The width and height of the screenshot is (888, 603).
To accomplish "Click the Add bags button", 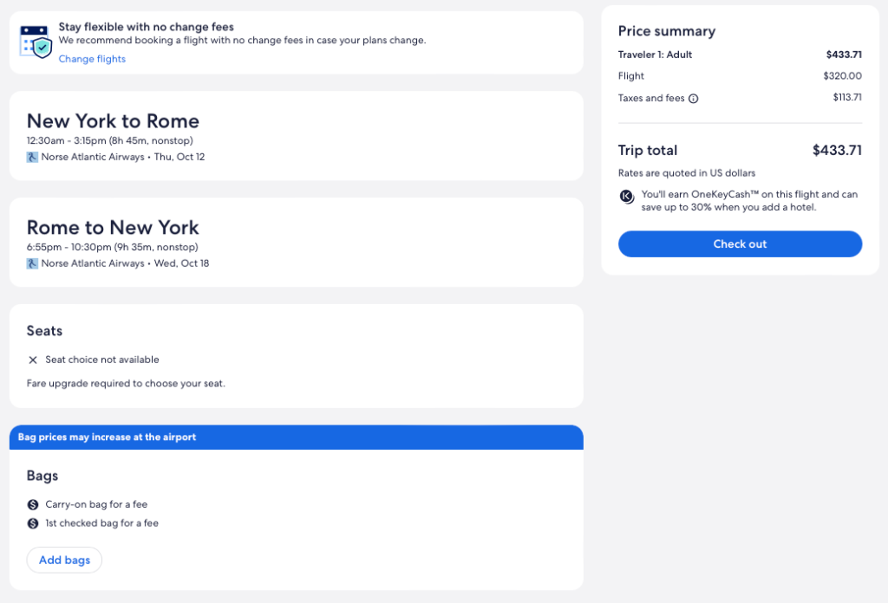I will pos(64,561).
